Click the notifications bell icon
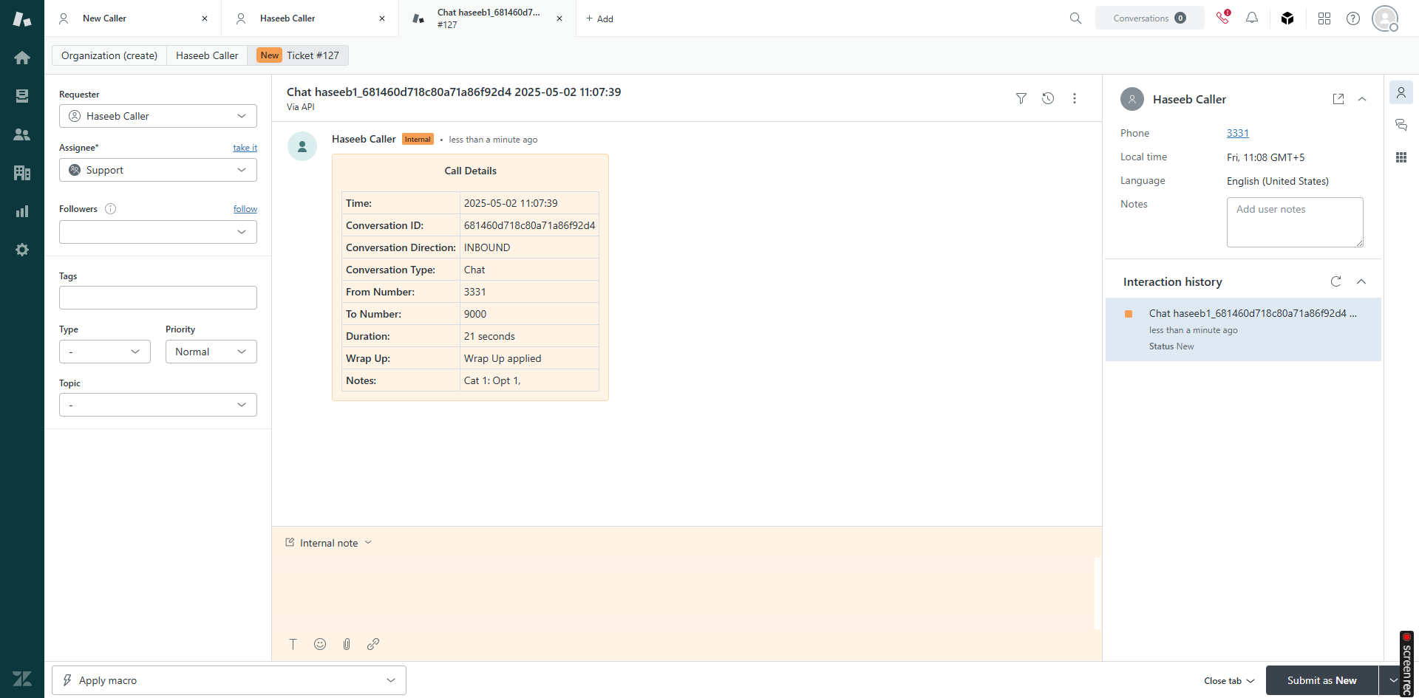The image size is (1419, 698). [x=1251, y=18]
